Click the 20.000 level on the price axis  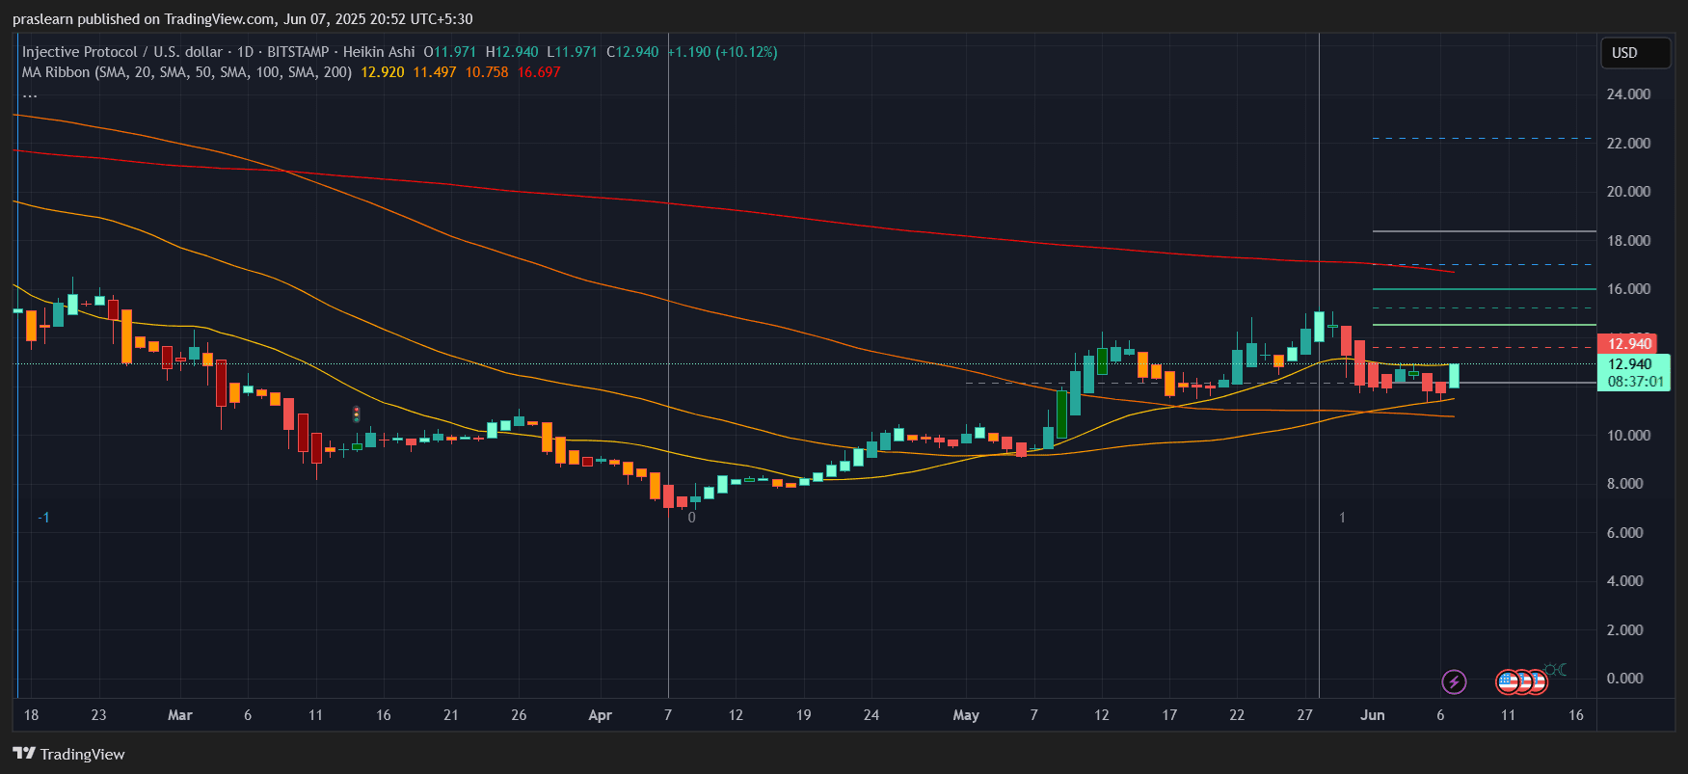(1628, 192)
